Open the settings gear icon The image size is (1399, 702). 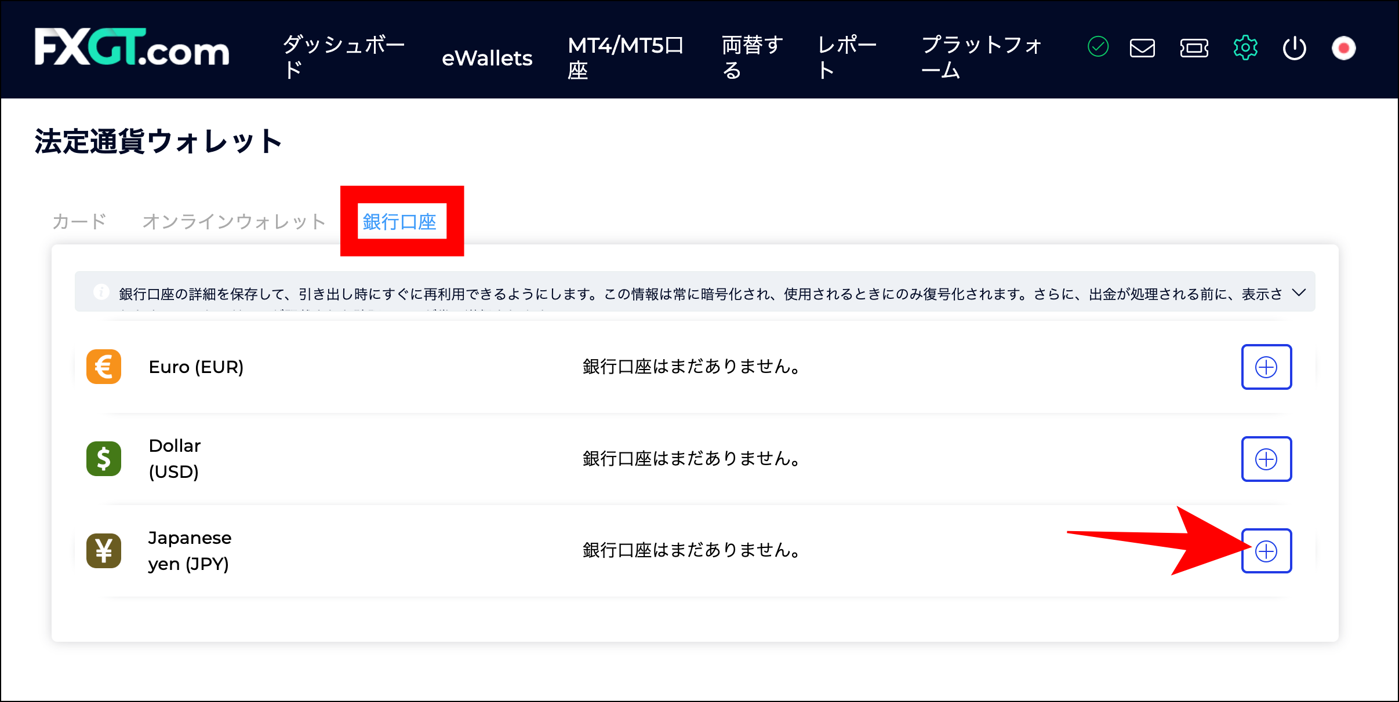[x=1245, y=49]
